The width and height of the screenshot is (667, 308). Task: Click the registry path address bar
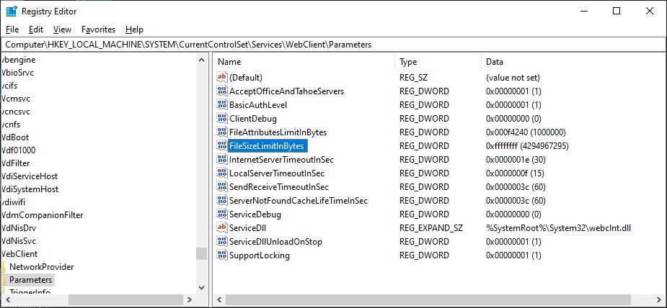tap(332, 45)
